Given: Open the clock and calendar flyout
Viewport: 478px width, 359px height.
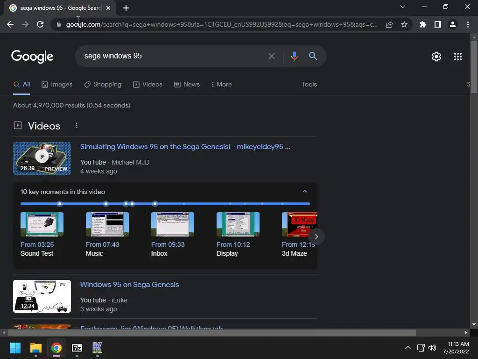Looking at the screenshot, I should coord(456,348).
